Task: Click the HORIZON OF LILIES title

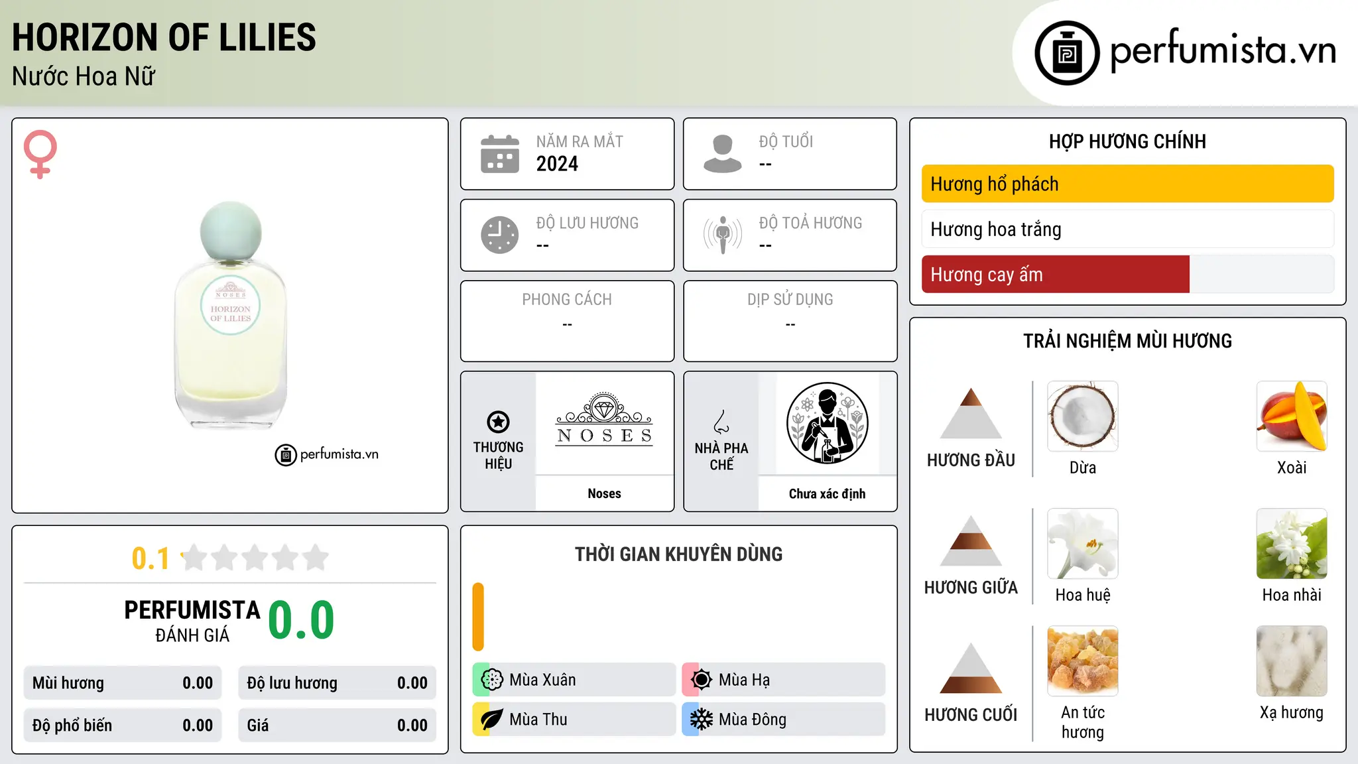Action: [x=164, y=37]
